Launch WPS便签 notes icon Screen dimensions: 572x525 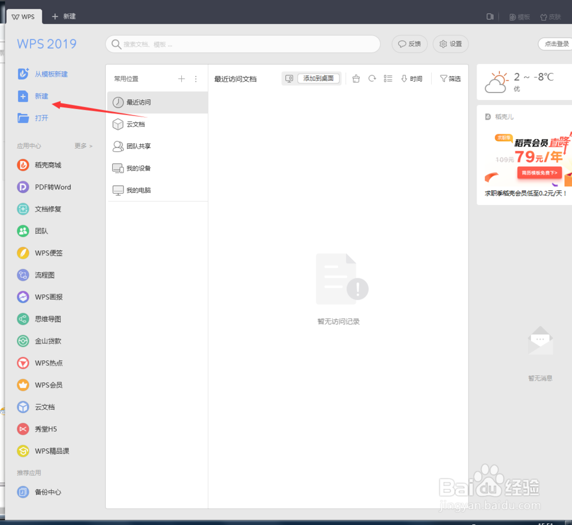(x=23, y=253)
